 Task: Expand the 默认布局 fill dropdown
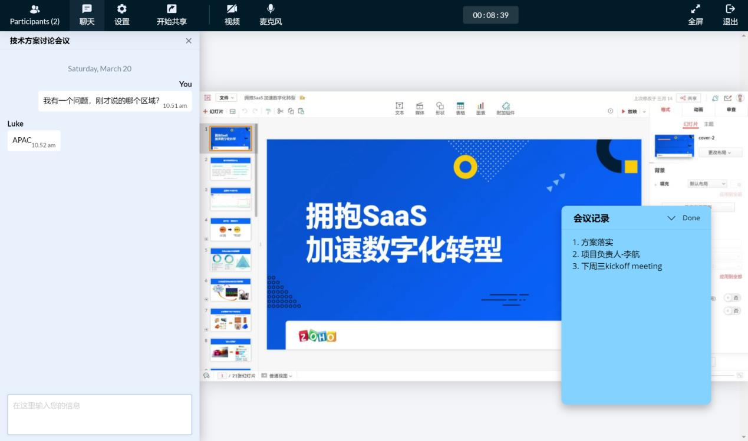(x=707, y=184)
